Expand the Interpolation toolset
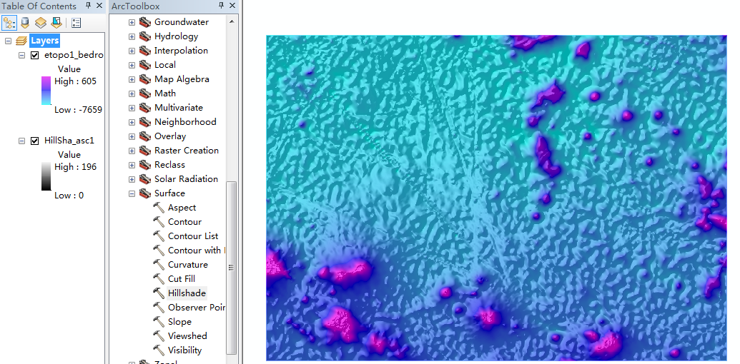Viewport: 740px width, 364px height. click(132, 51)
